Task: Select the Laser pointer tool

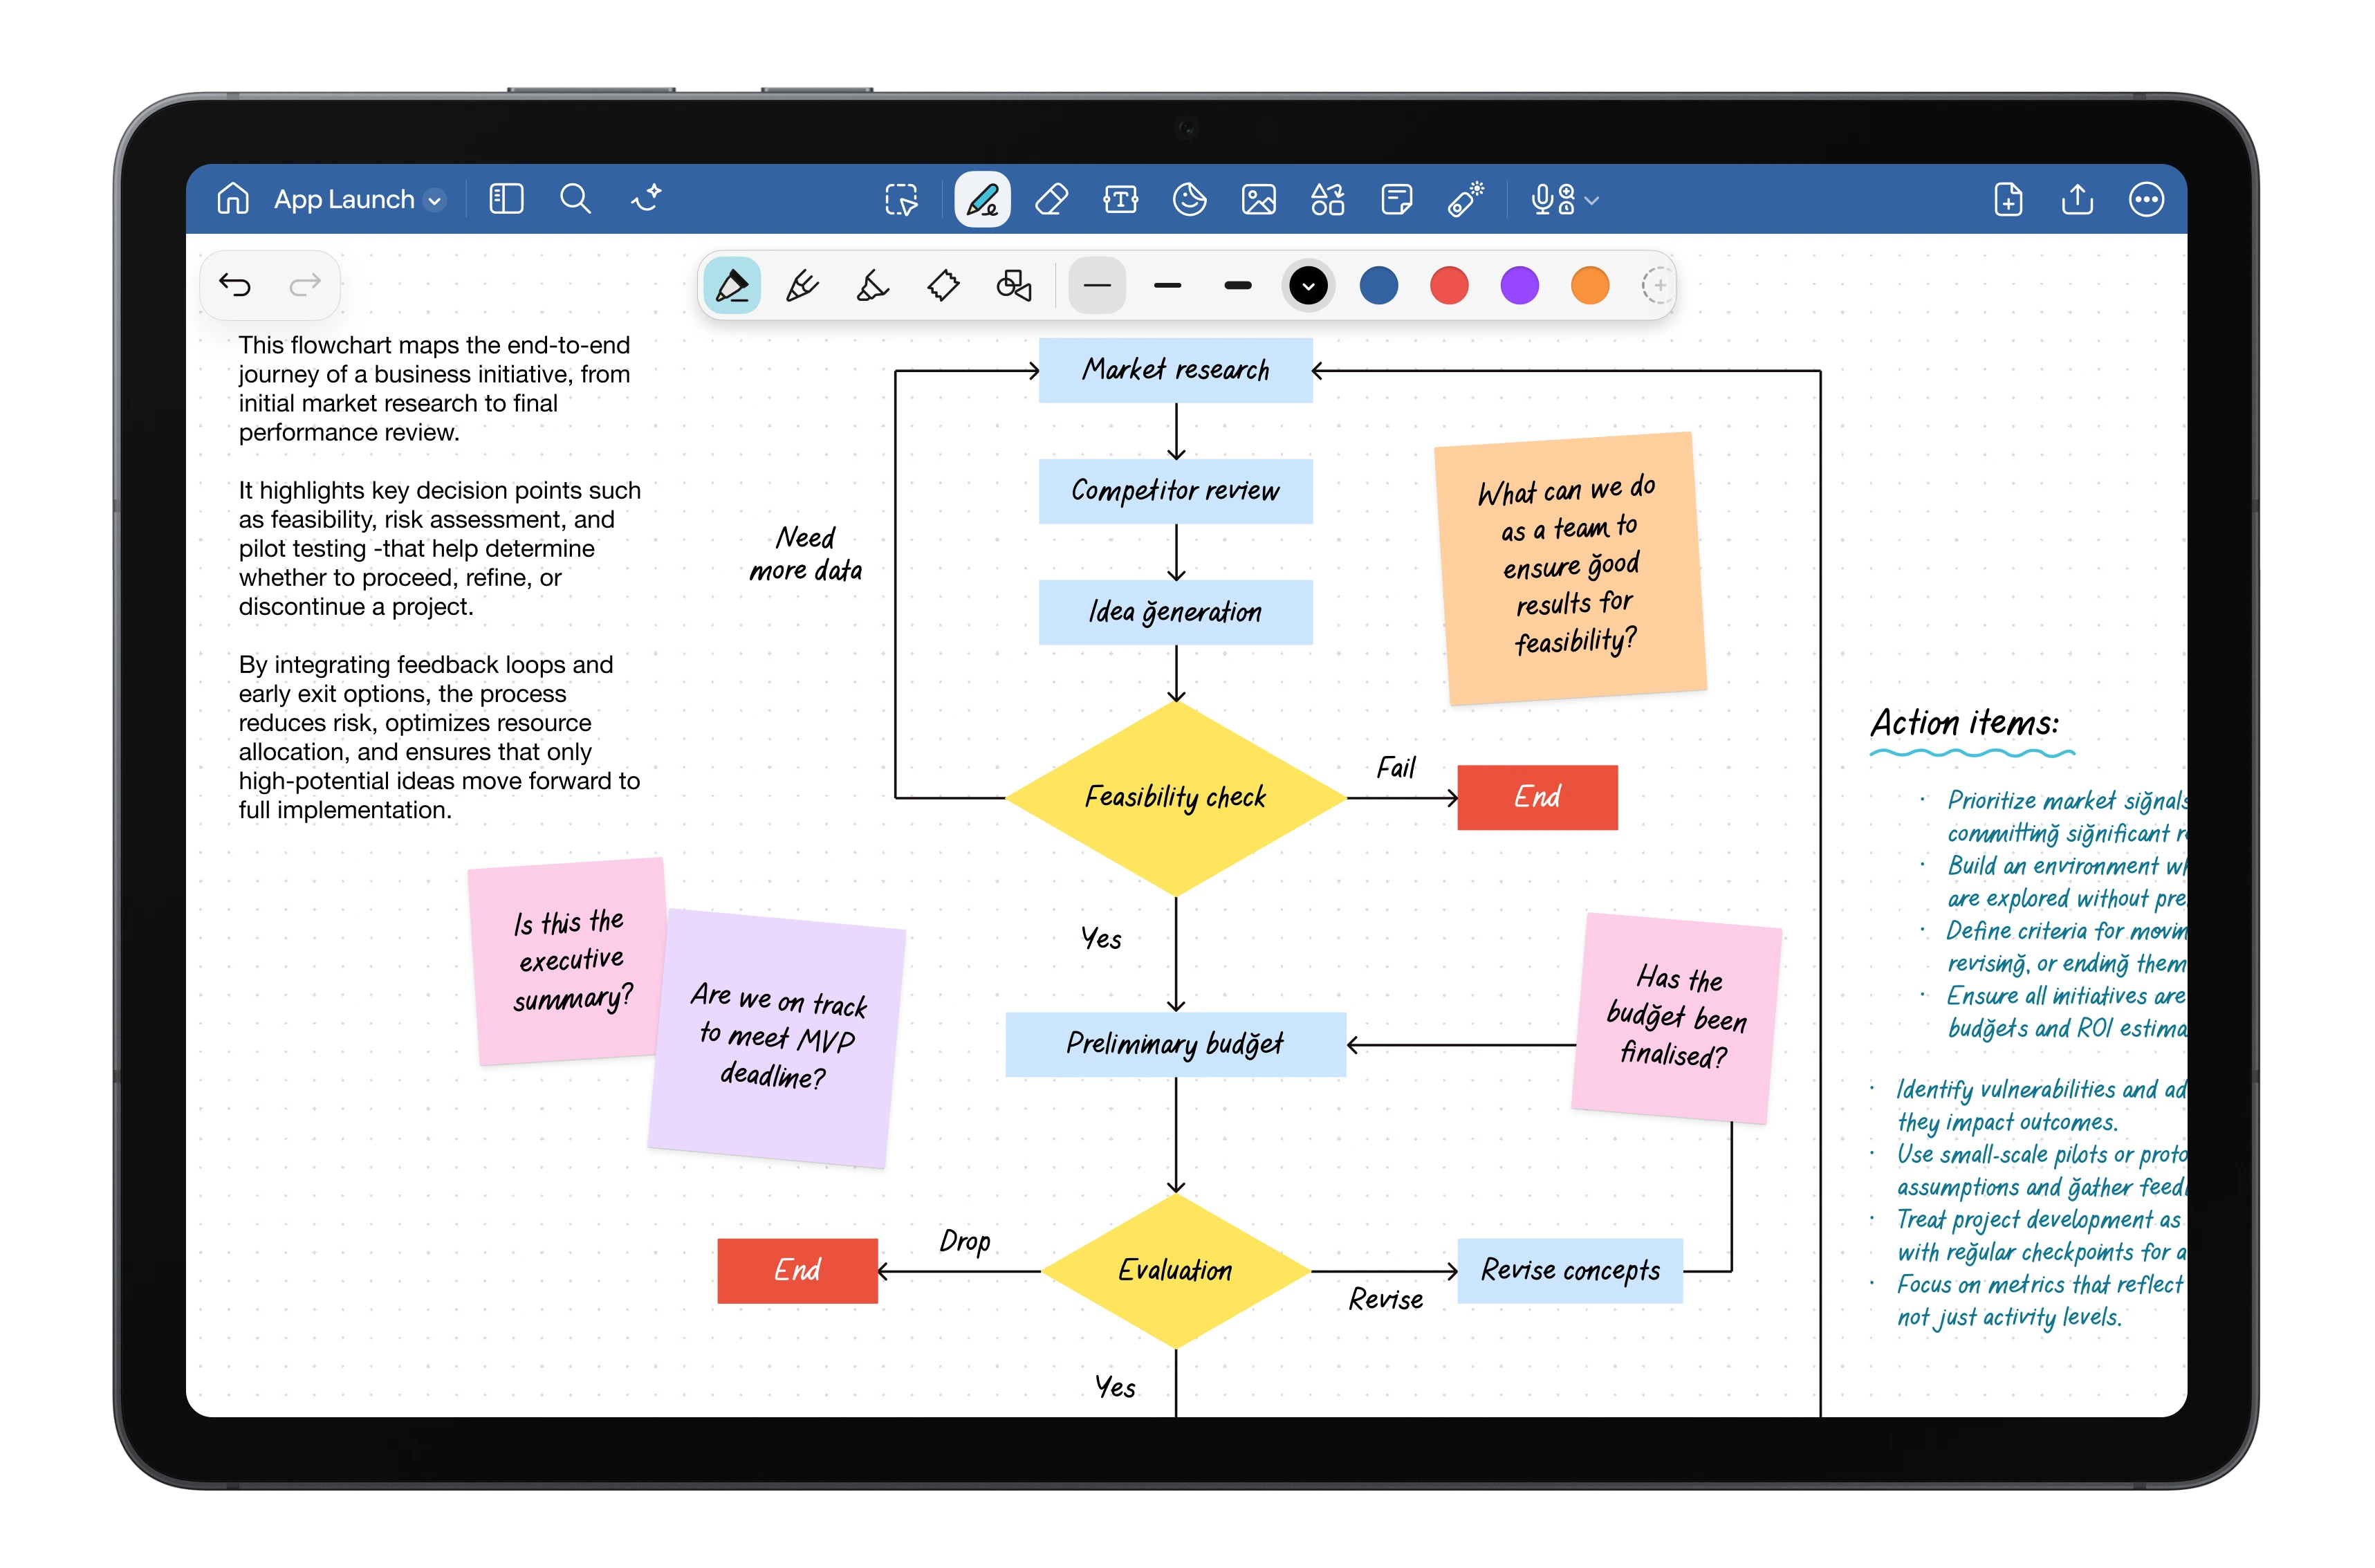Action: click(x=1466, y=200)
